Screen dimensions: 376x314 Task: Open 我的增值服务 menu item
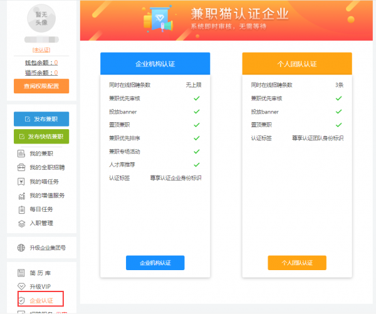click(47, 196)
